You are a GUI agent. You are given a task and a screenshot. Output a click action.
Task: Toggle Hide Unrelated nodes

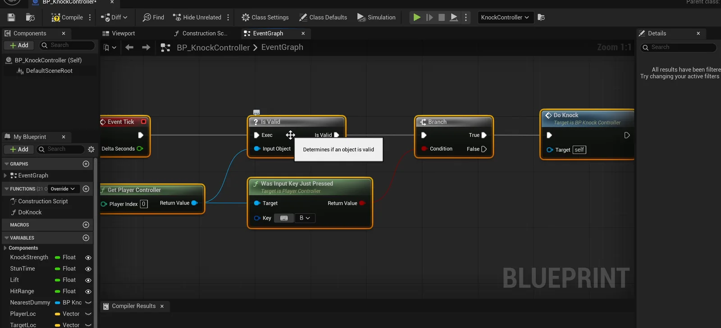point(197,18)
